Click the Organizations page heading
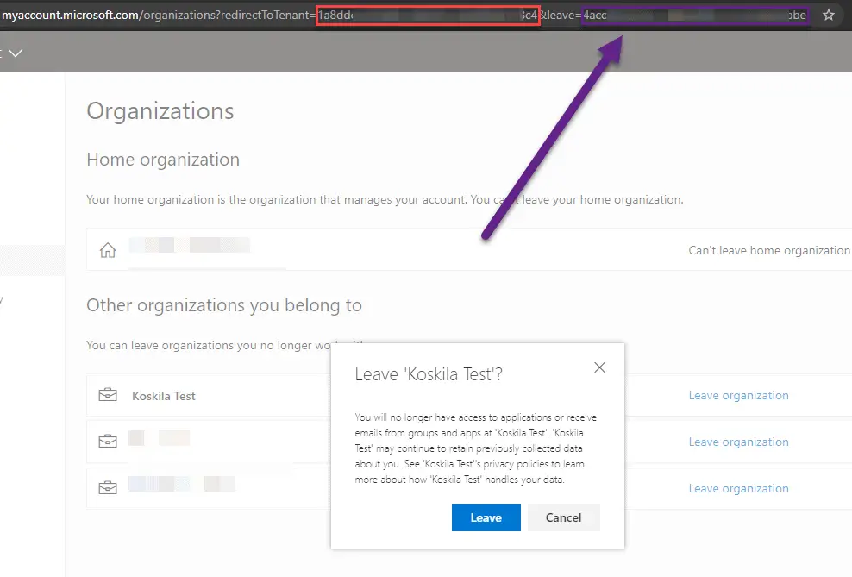This screenshot has width=852, height=577. tap(160, 111)
